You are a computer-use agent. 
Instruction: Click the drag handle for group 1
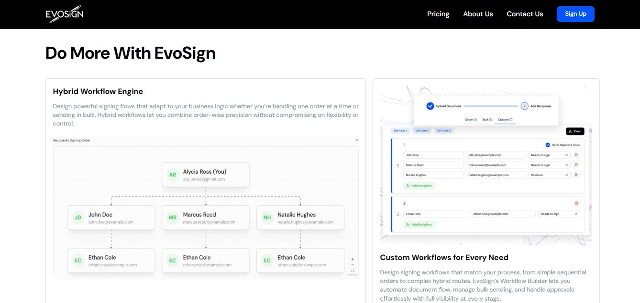[x=397, y=166]
